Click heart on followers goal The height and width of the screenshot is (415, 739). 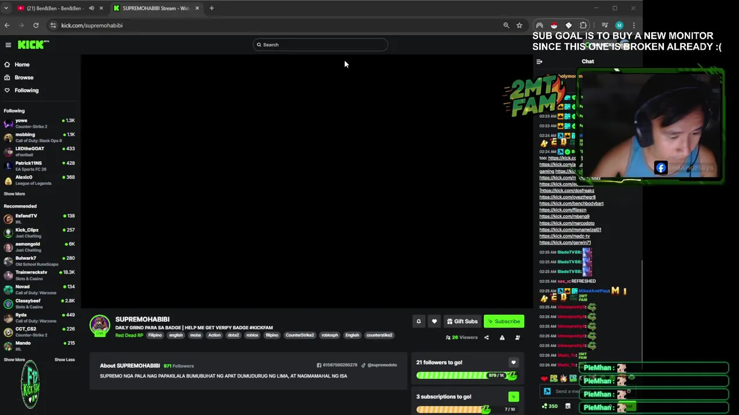[513, 363]
